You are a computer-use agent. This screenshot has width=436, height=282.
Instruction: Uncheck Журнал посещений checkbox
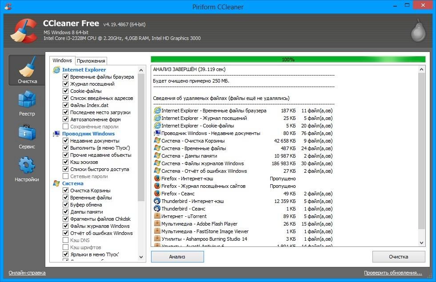[66, 83]
